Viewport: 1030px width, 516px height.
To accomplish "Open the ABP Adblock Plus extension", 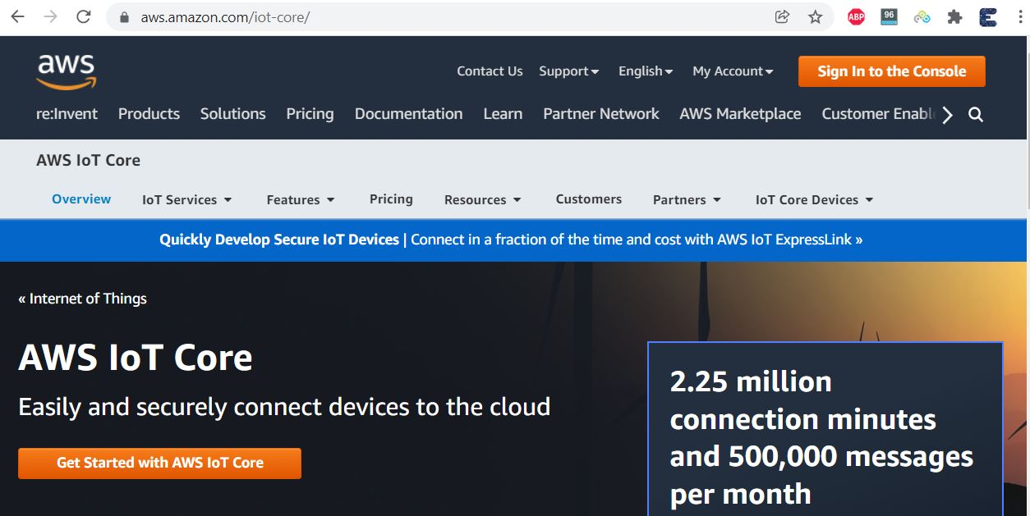I will pyautogui.click(x=856, y=16).
